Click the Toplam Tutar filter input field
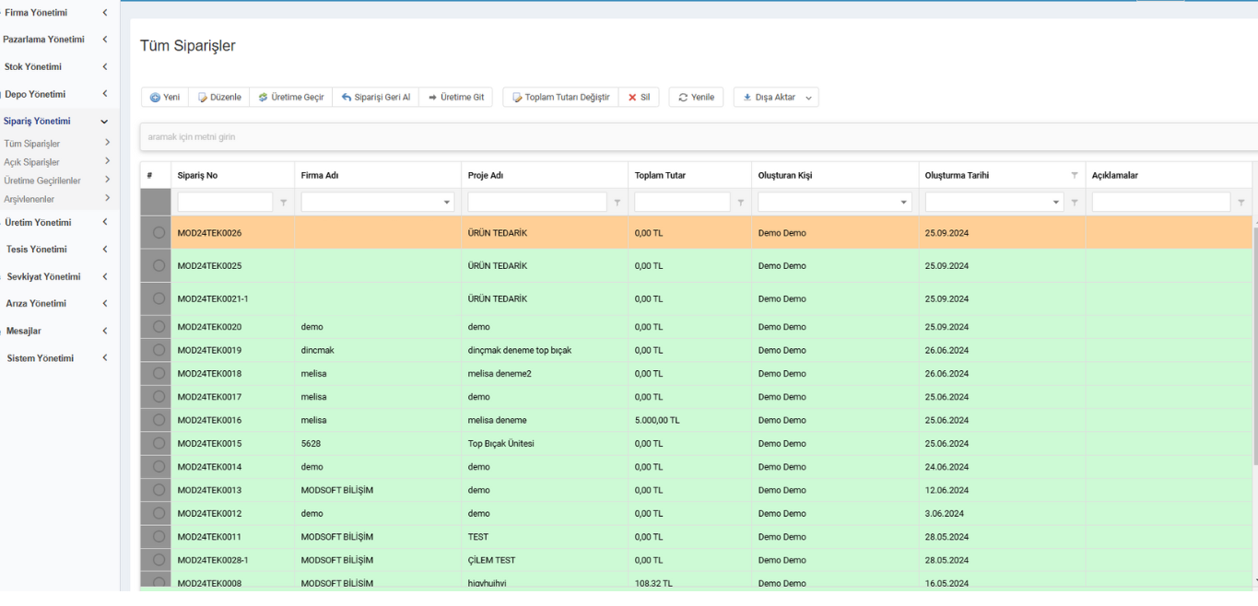1258x606 pixels. pos(683,202)
